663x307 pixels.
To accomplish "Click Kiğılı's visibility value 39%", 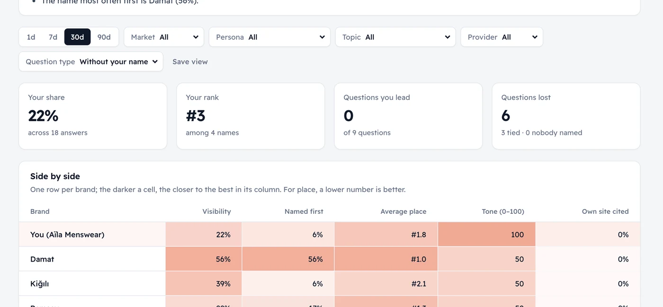I will [223, 284].
